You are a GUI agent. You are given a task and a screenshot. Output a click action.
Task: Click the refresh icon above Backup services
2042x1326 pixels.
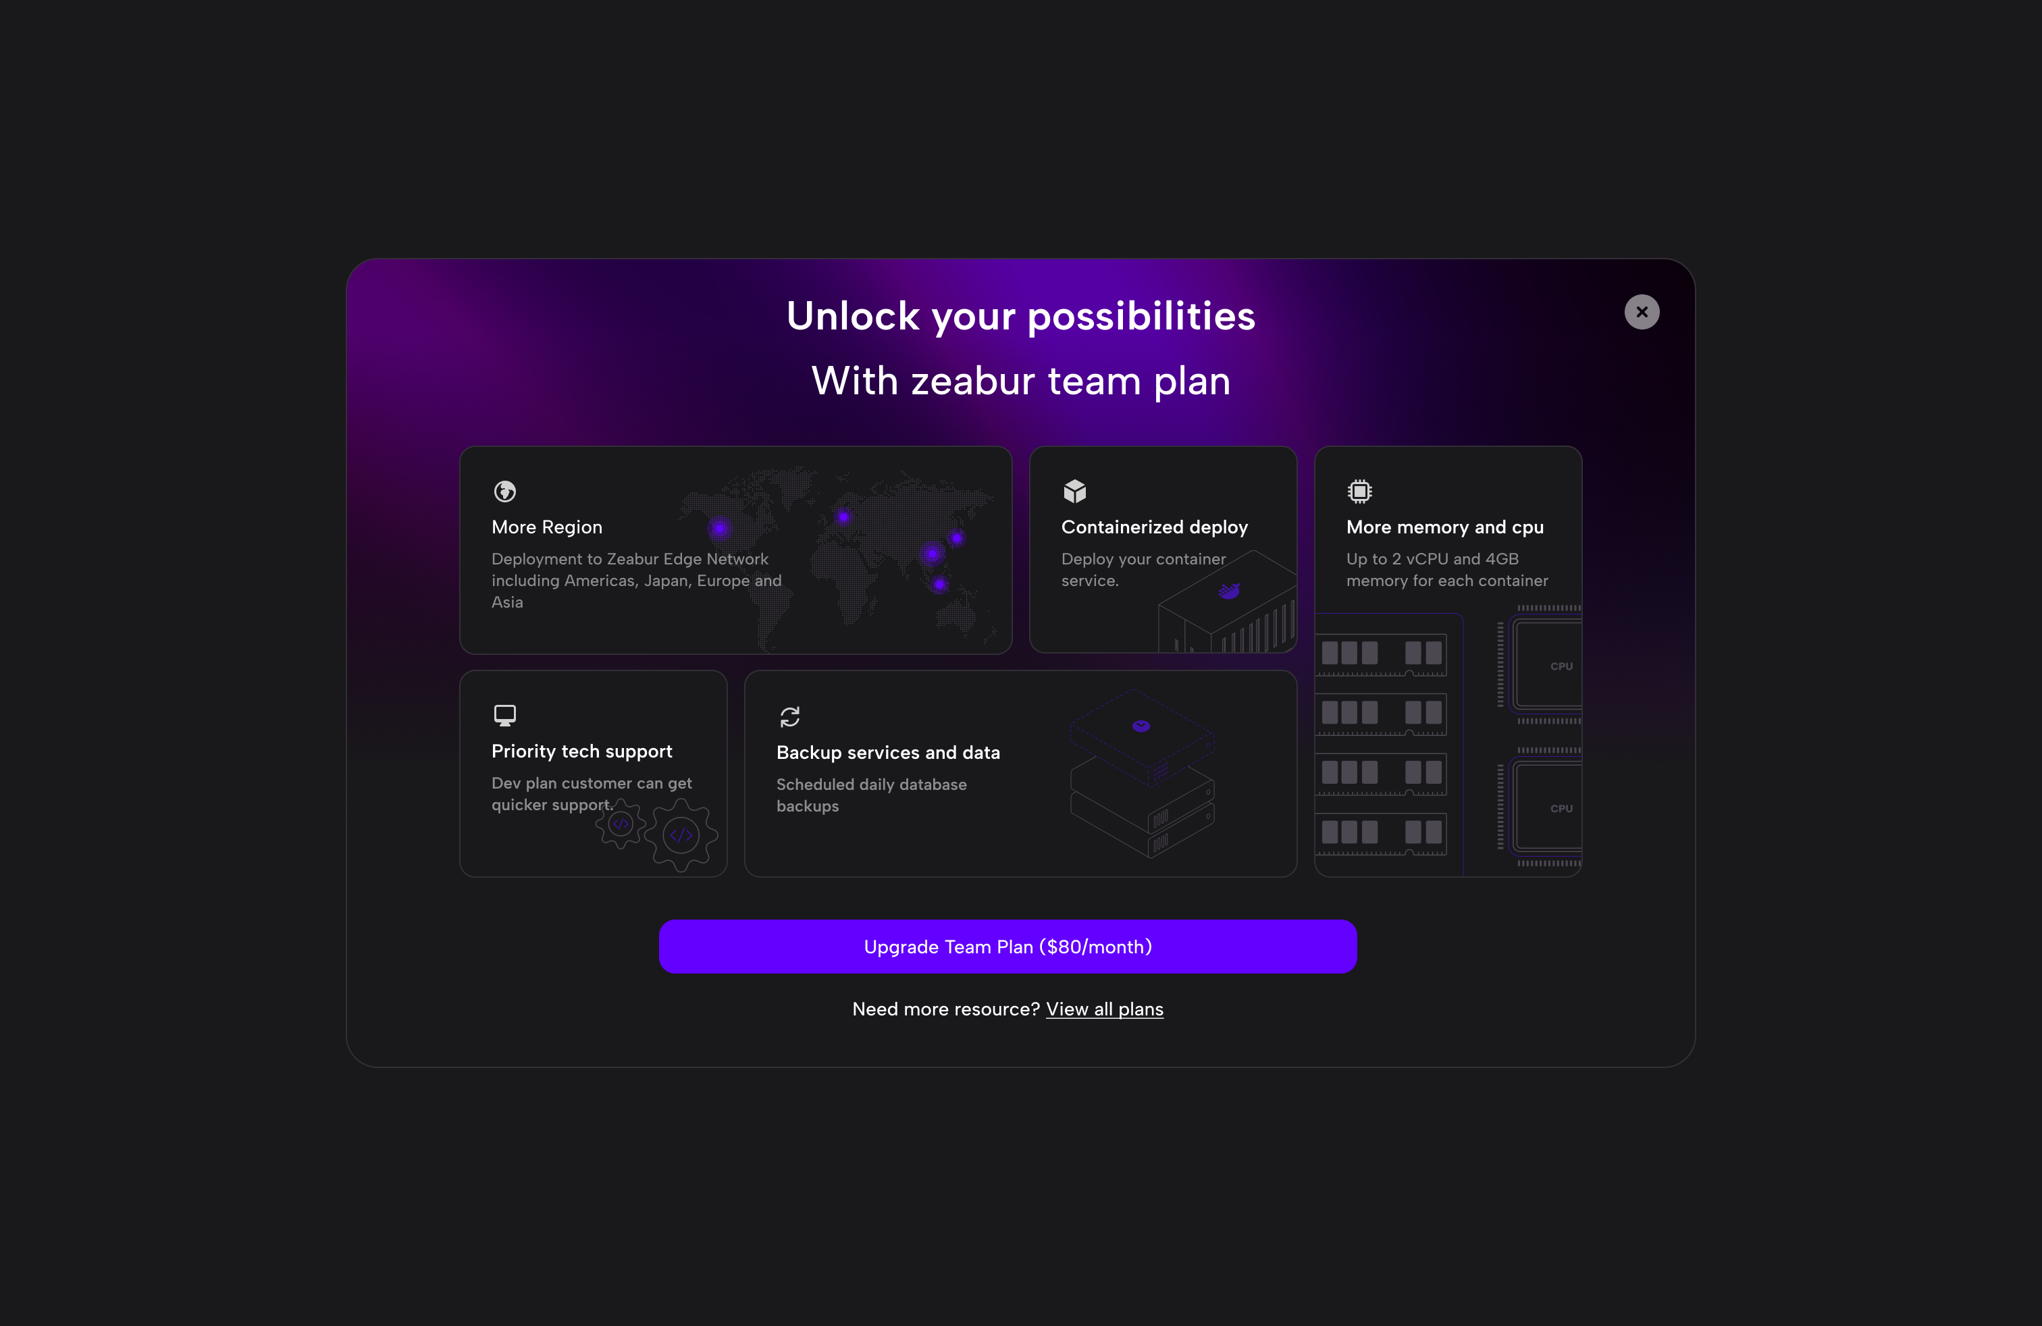click(x=789, y=716)
